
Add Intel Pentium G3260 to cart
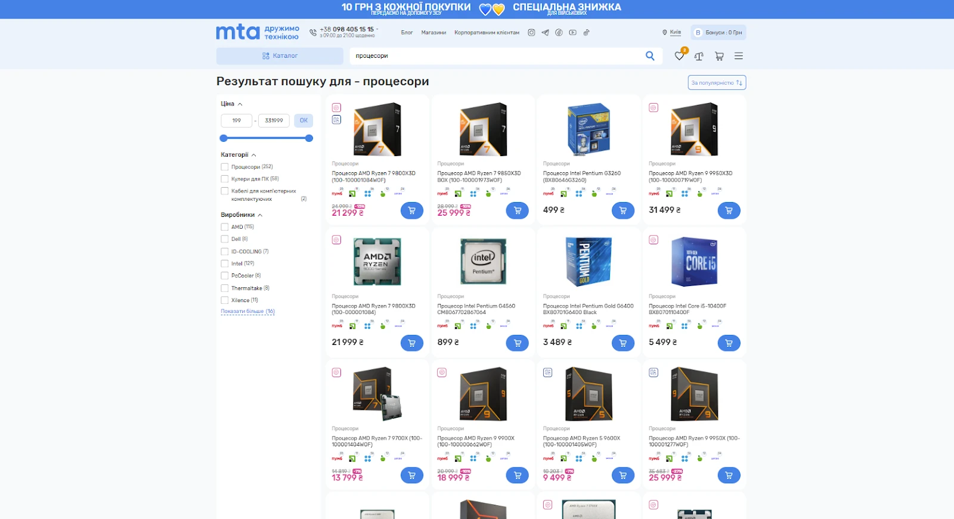point(622,210)
